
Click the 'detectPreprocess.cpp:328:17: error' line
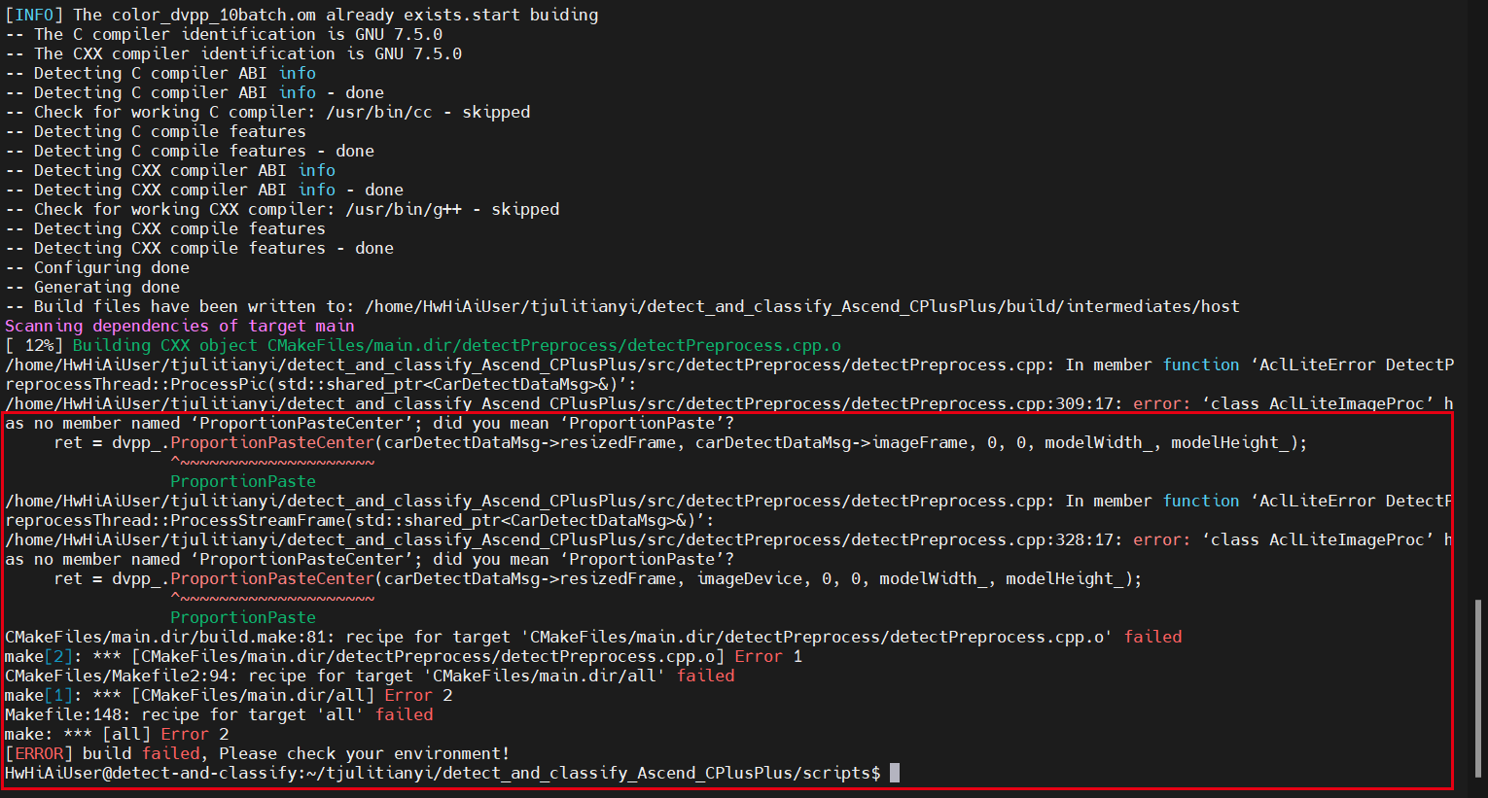pyautogui.click(x=729, y=539)
